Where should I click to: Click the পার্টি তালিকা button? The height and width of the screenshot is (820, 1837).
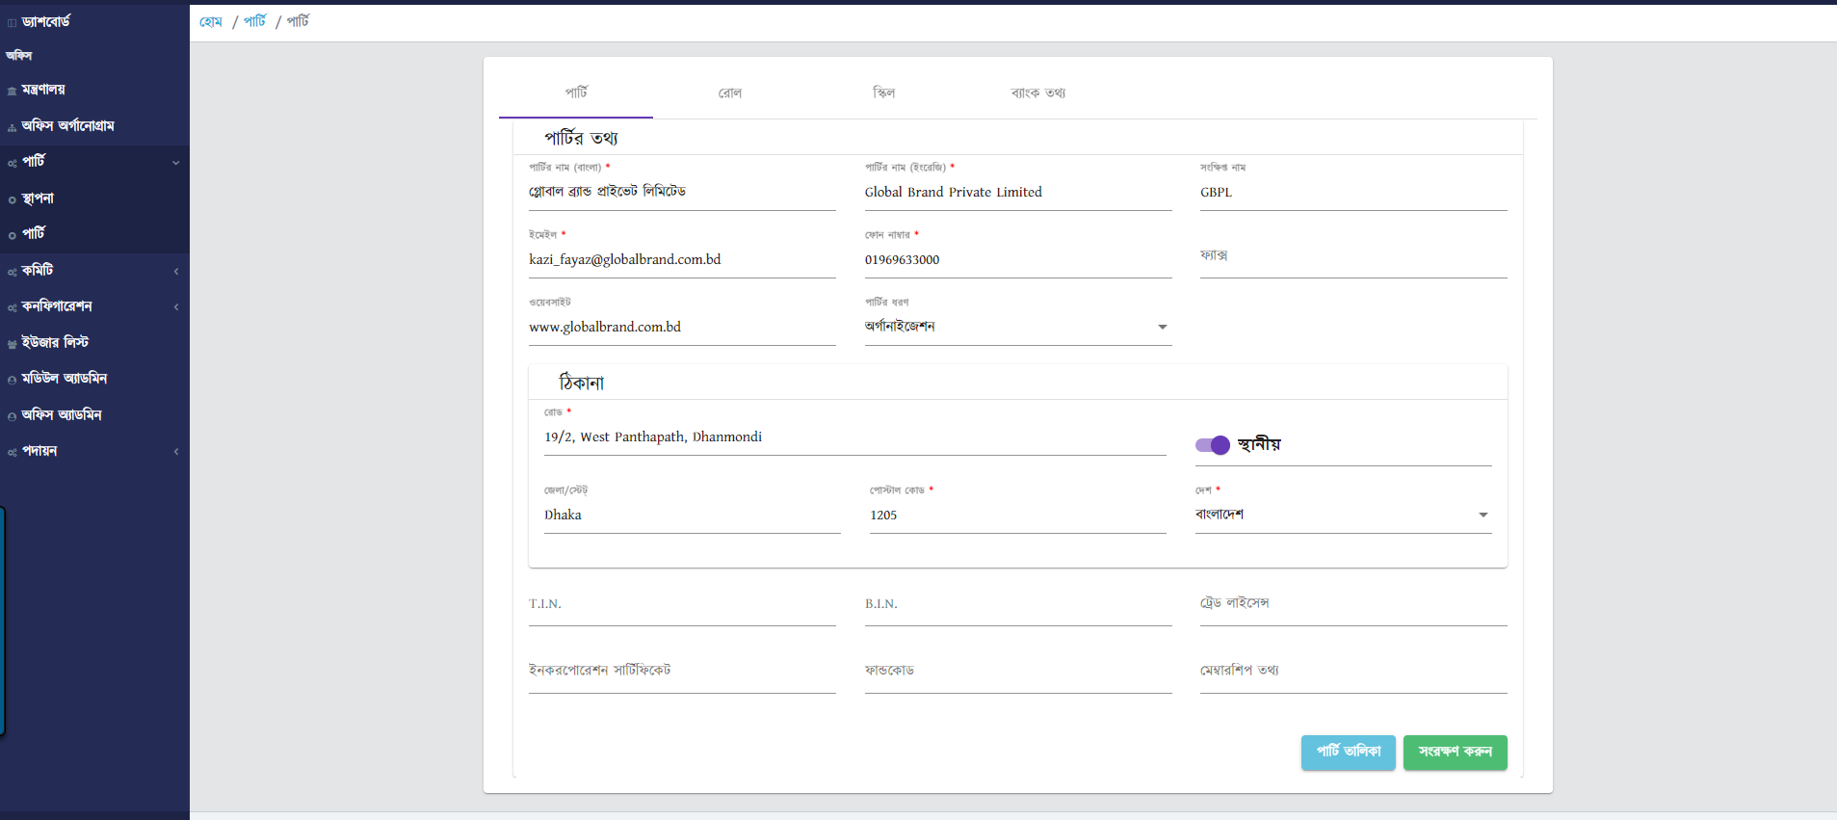pyautogui.click(x=1349, y=752)
